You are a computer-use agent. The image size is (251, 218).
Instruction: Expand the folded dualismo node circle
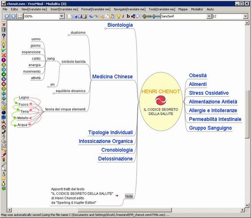point(69,35)
